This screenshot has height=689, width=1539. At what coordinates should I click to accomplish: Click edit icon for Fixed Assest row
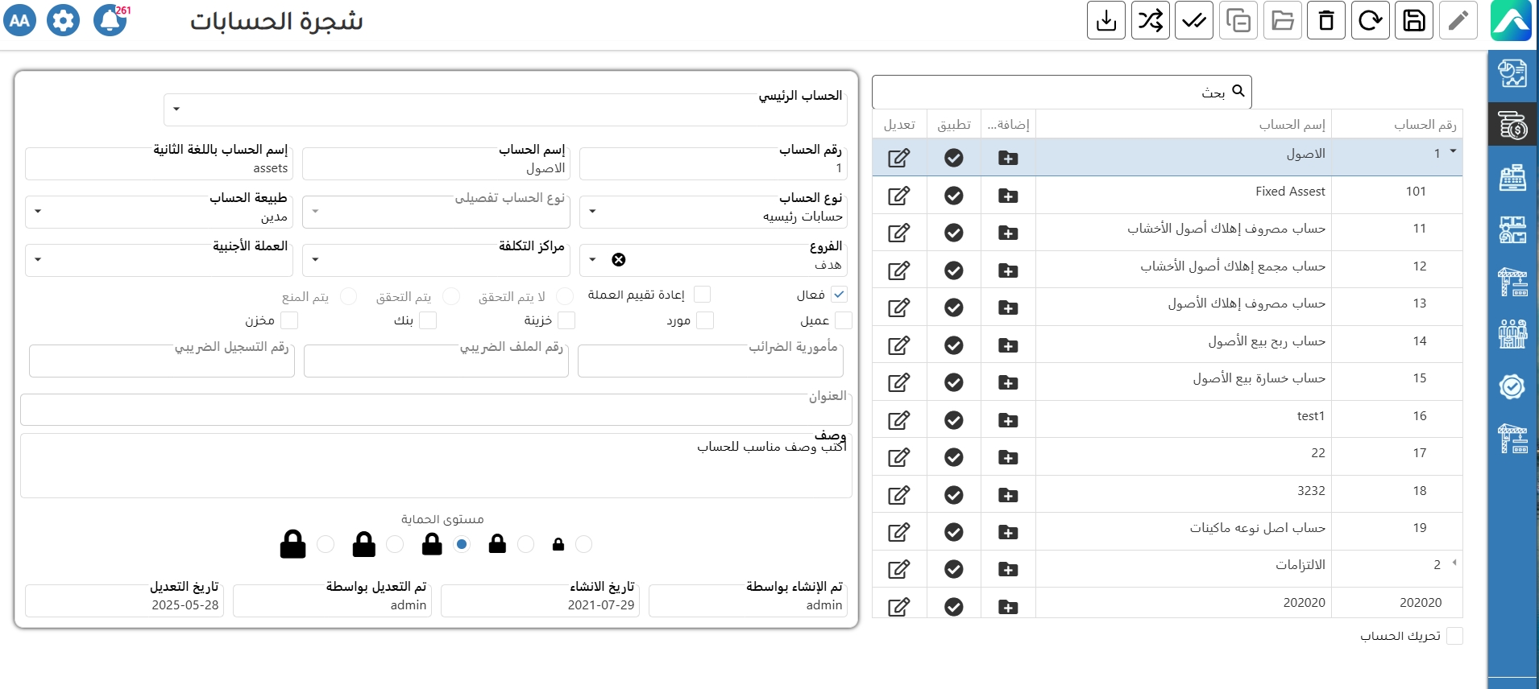coord(898,196)
